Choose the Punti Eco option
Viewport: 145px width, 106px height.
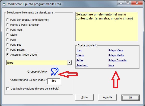pos(8,45)
